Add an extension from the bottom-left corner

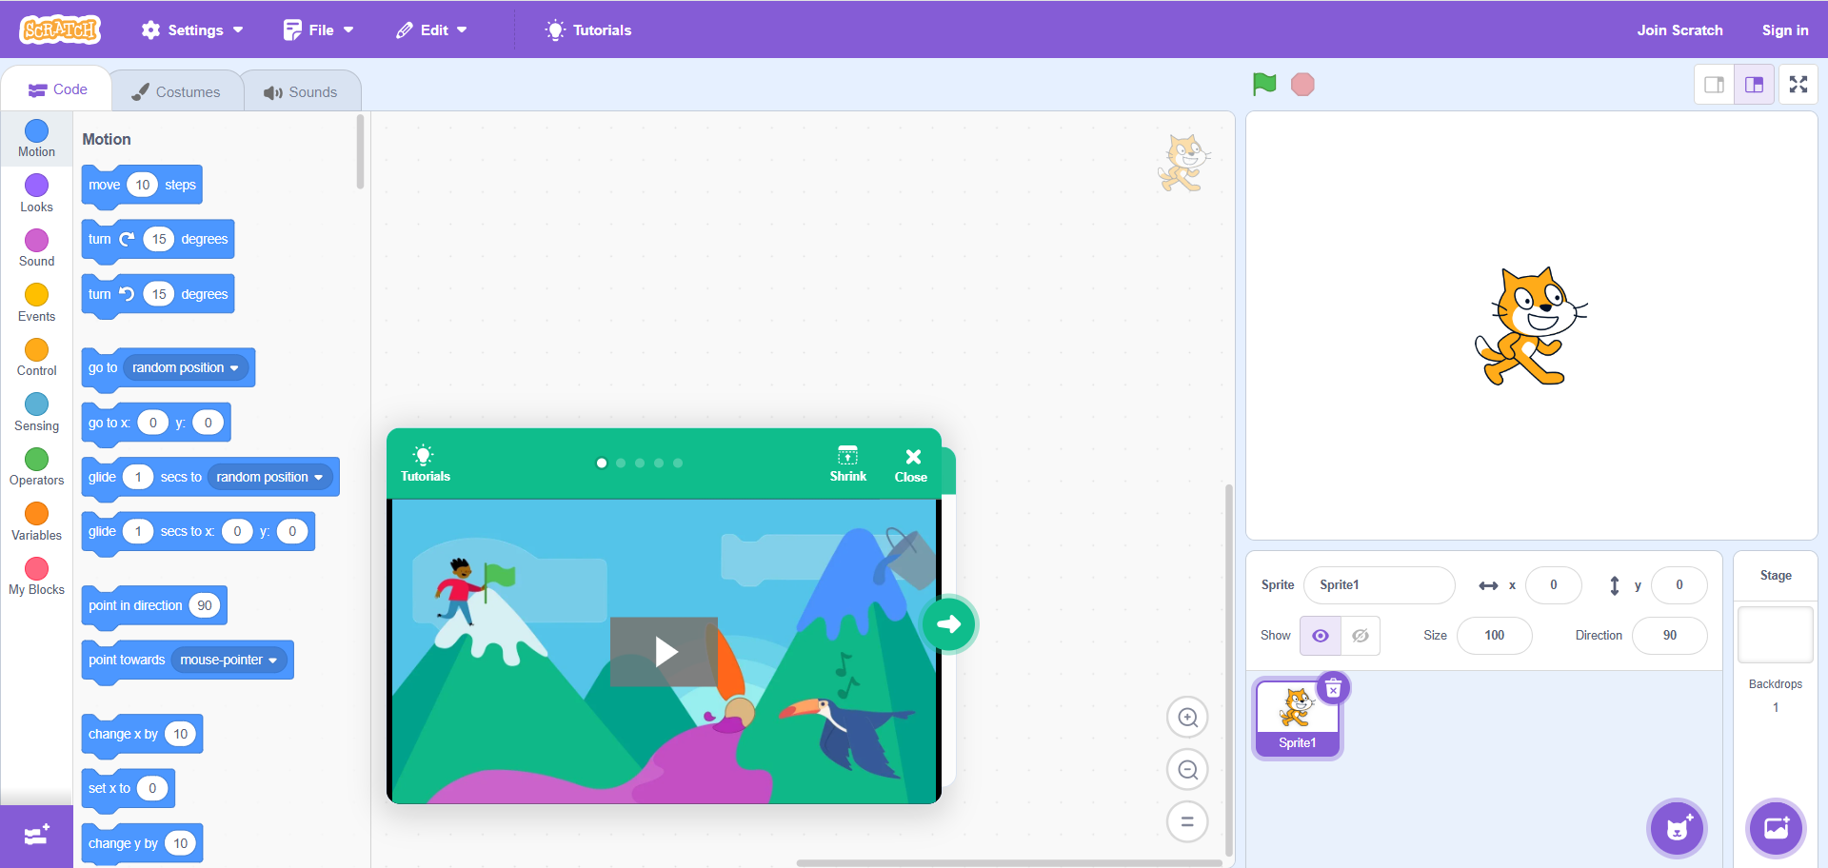coord(35,836)
